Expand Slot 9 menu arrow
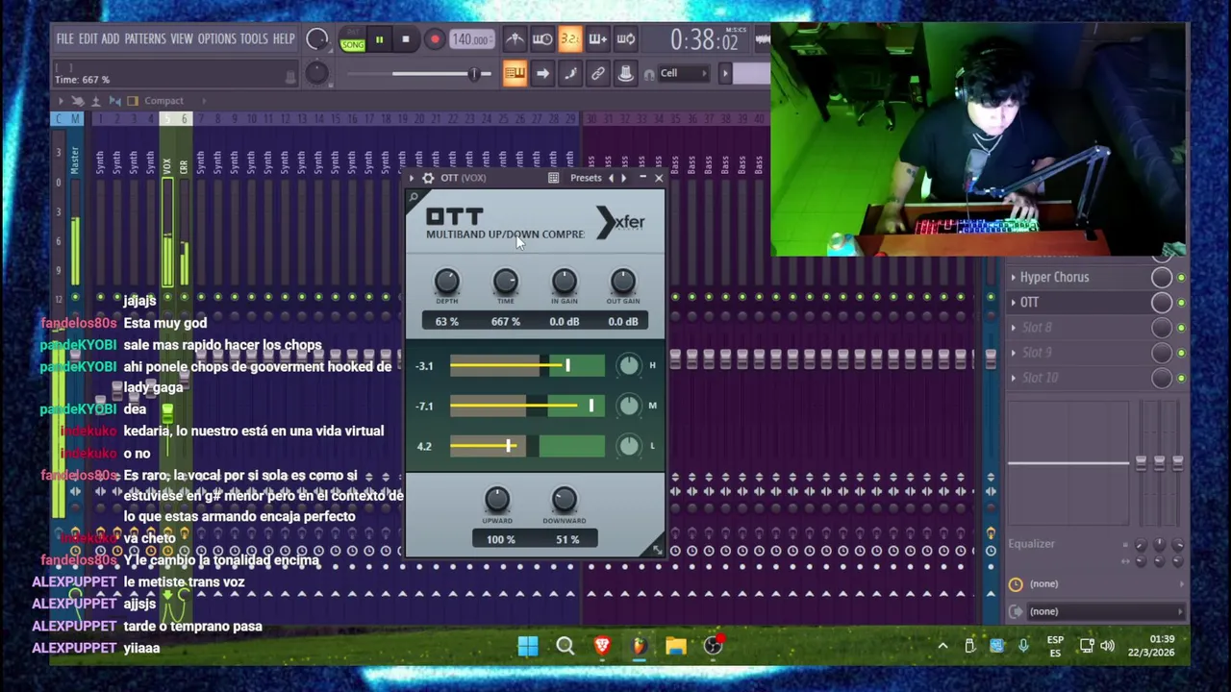 1013,353
